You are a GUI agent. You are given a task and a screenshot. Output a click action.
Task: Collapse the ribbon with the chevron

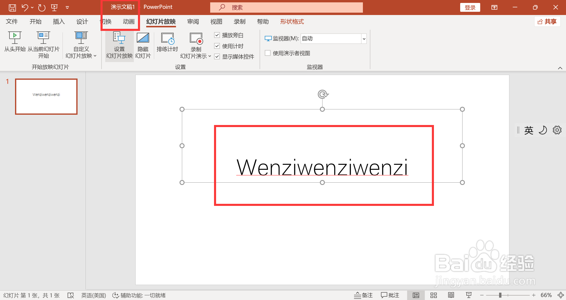[560, 68]
